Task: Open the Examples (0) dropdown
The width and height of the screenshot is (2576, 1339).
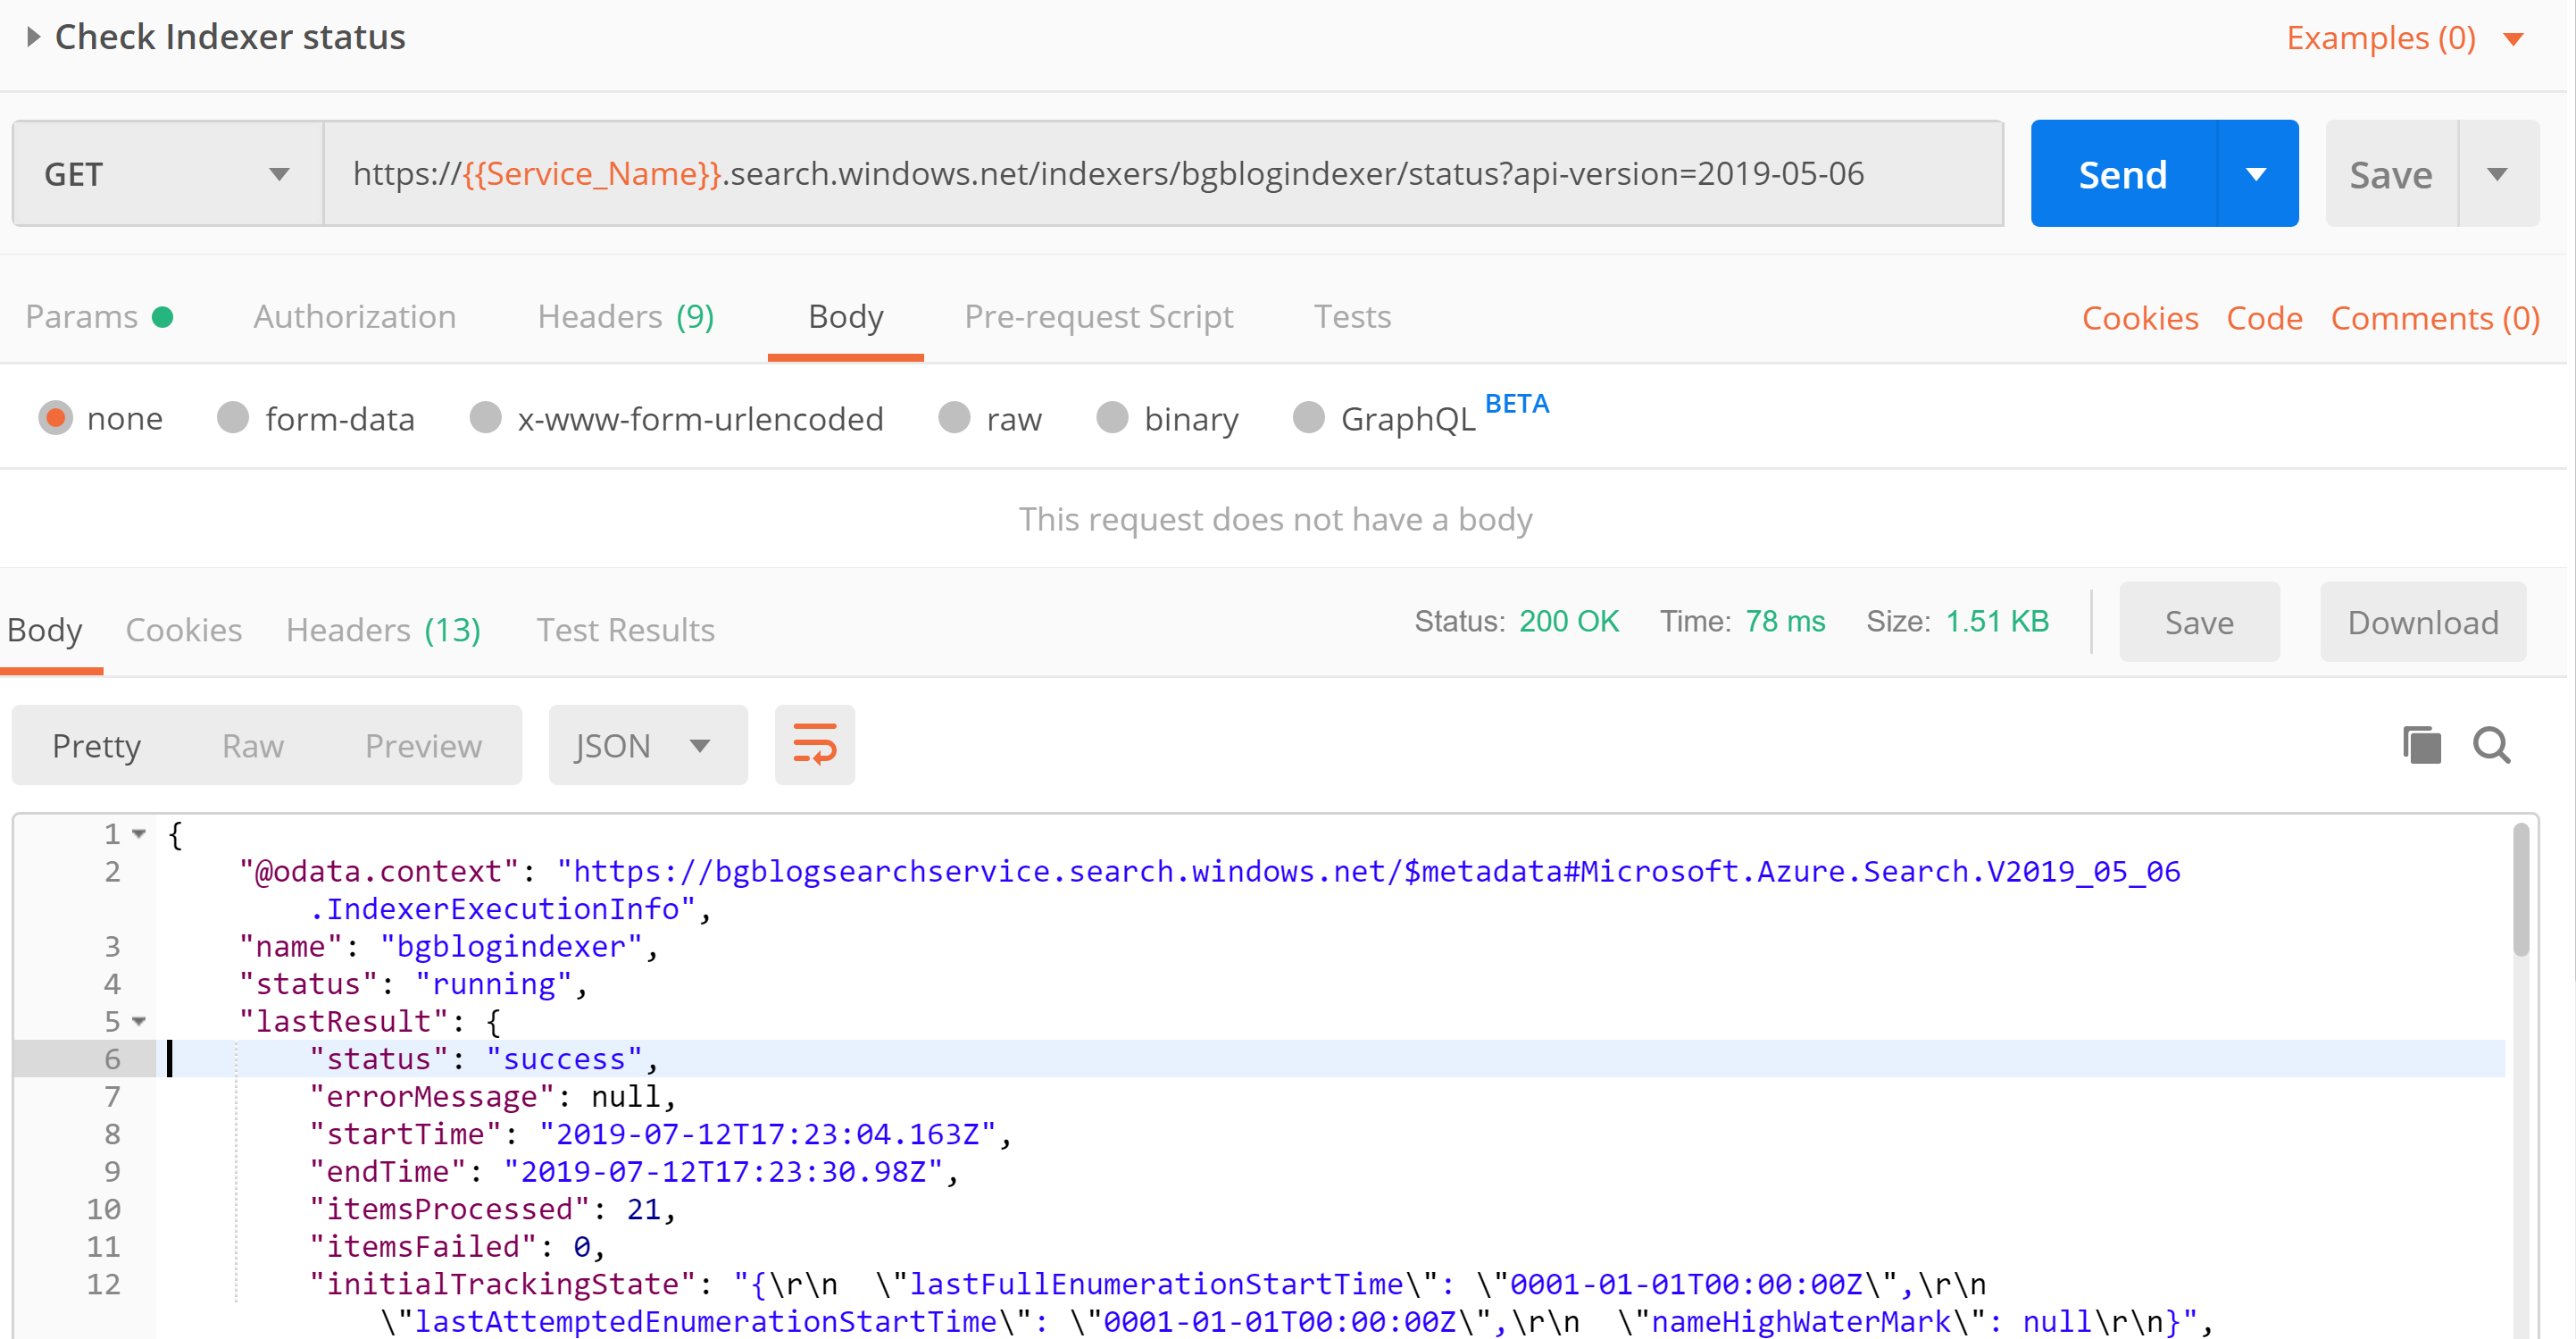Action: 2404,38
